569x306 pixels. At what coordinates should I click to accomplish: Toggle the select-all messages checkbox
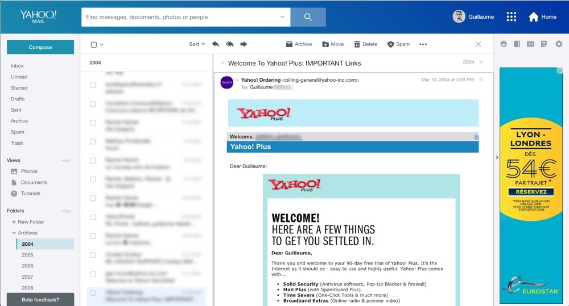[x=94, y=44]
